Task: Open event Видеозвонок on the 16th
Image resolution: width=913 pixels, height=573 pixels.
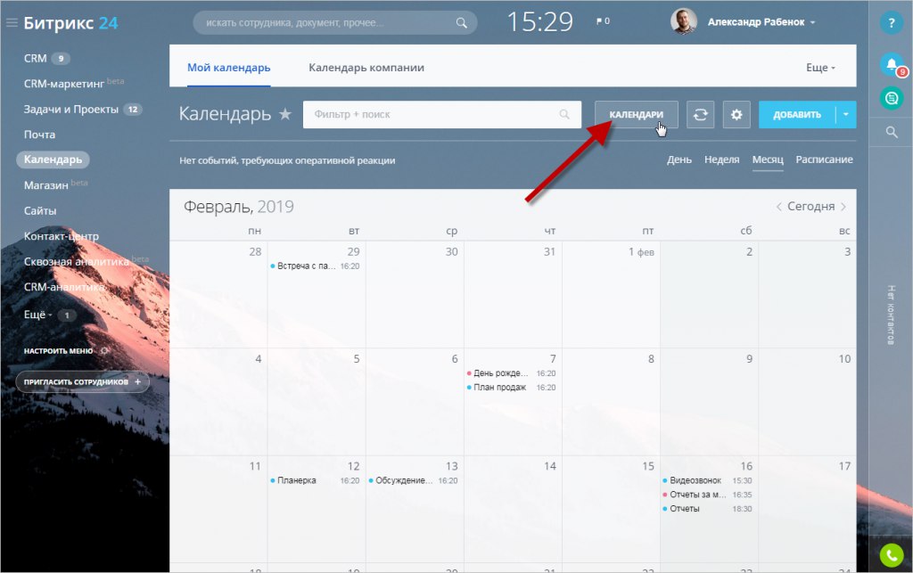Action: click(707, 480)
